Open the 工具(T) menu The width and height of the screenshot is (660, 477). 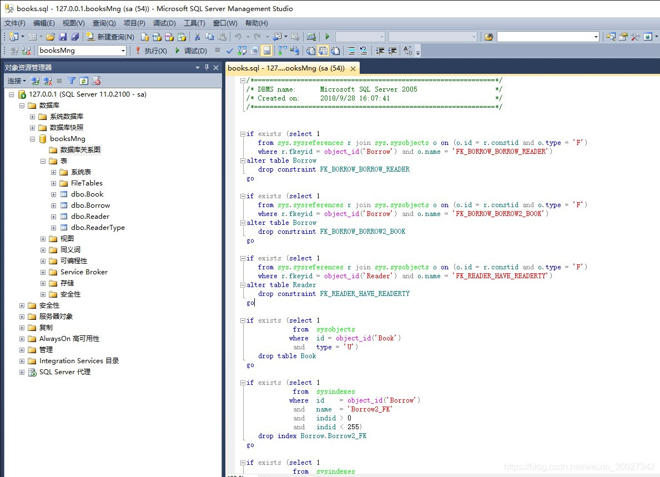(194, 23)
